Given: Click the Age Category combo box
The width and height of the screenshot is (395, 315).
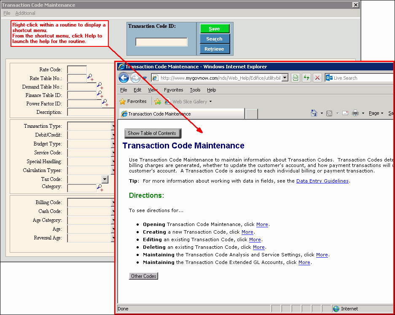Looking at the screenshot, I should coord(91,220).
